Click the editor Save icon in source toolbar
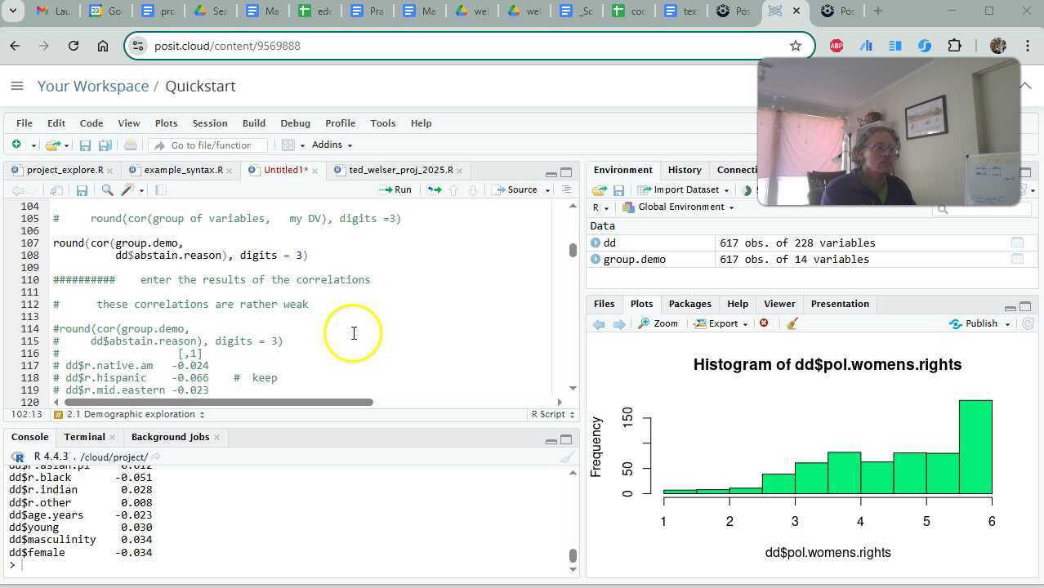1044x588 pixels. click(82, 190)
